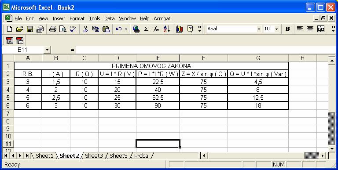Image resolution: width=338 pixels, height=170 pixels.
Task: Open the Name Box dropdown arrow
Action: click(48, 50)
